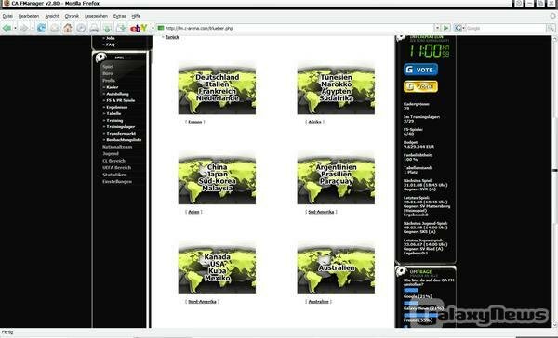Click Asia map with China Japan text
The width and height of the screenshot is (558, 338).
point(217,178)
